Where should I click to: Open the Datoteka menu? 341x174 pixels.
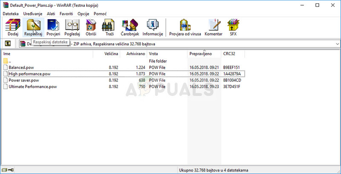tap(11, 14)
